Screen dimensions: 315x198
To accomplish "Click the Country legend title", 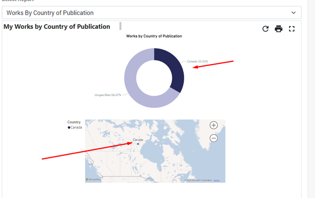I will (74, 122).
